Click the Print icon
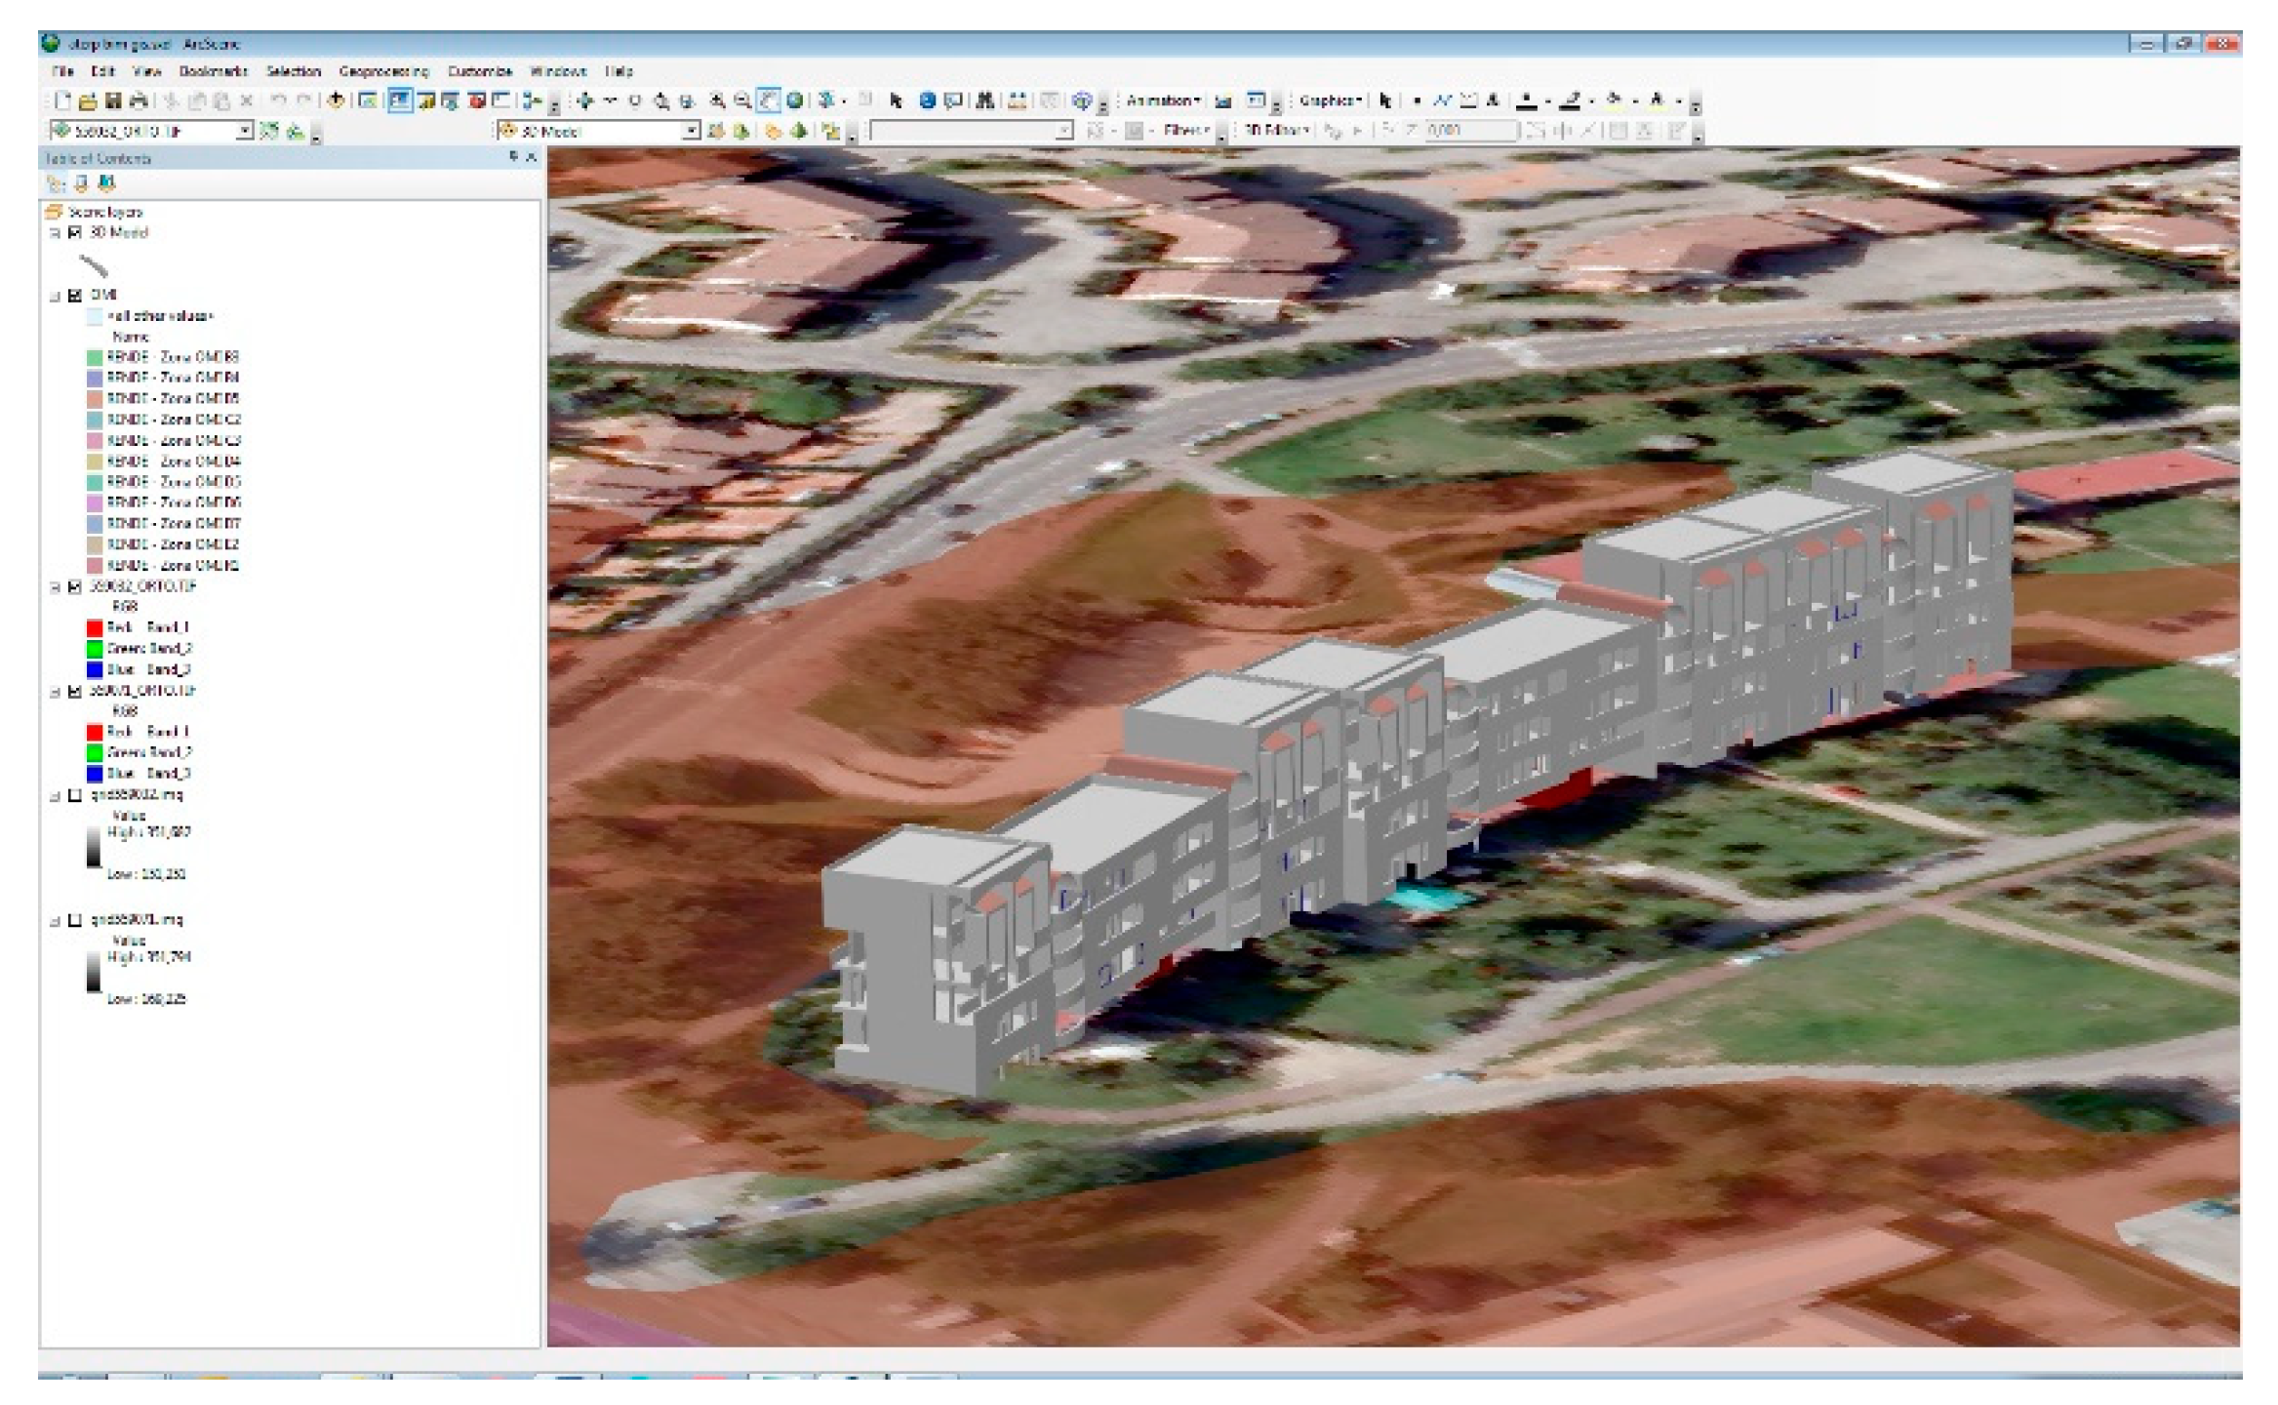Viewport: 2278px width, 1405px height. pos(139,100)
